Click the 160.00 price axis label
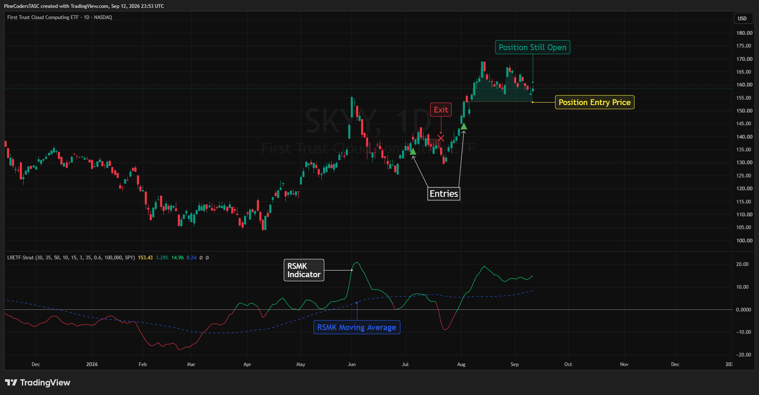 [x=744, y=85]
